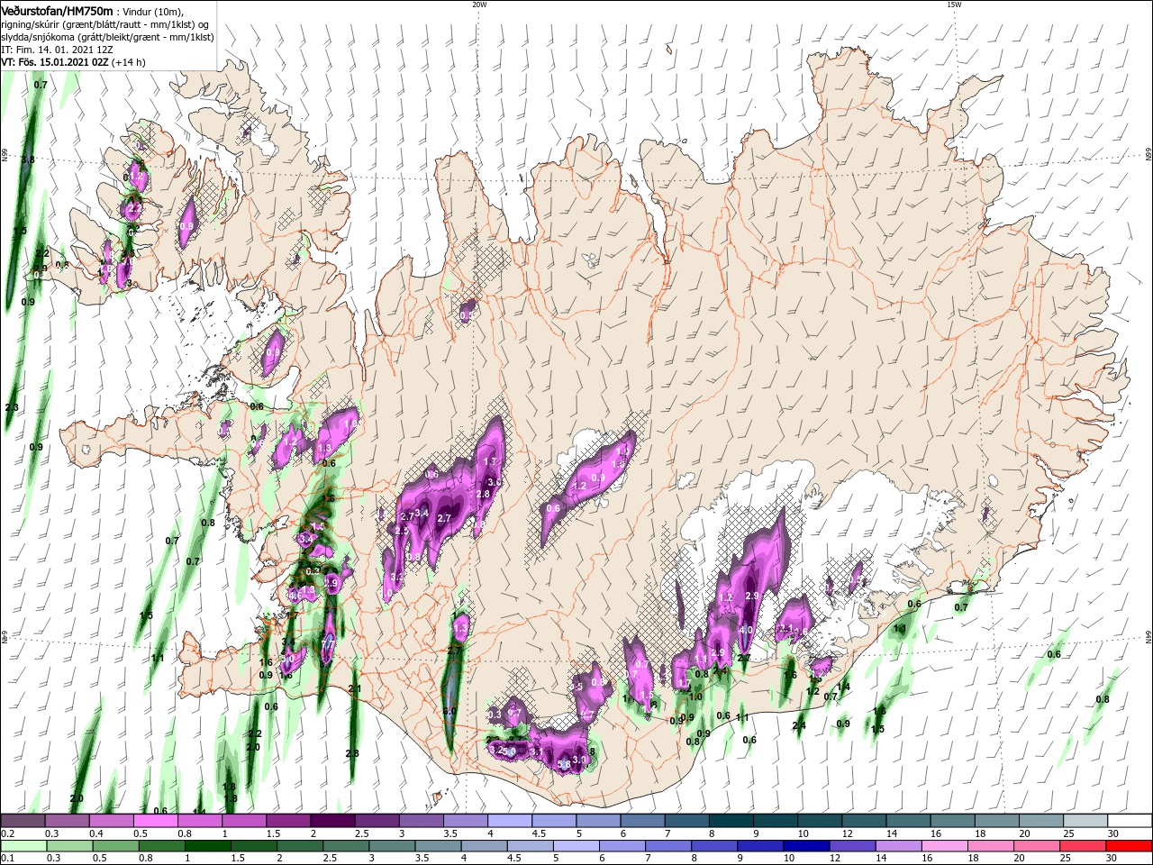Click the 'rigning/skúrir' legend description line
Screen dimensions: 1153x865
[x=105, y=24]
